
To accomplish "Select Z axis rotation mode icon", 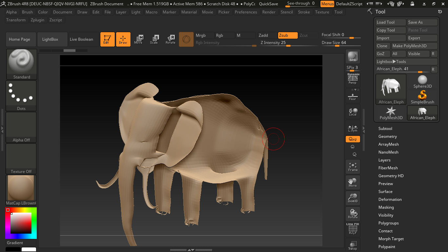I will pyautogui.click(x=354, y=155).
